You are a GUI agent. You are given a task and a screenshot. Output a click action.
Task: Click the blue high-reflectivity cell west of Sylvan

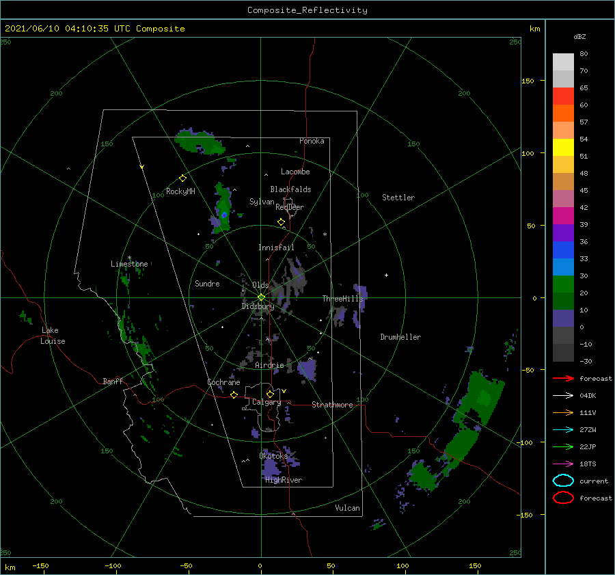224,215
